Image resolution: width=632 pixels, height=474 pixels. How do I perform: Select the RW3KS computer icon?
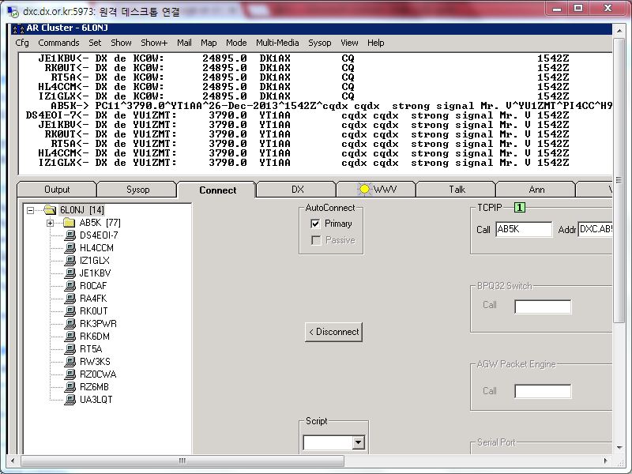[x=70, y=362]
